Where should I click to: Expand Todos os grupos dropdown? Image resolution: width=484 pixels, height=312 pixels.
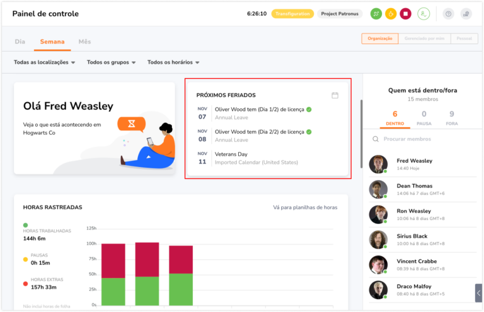click(111, 62)
